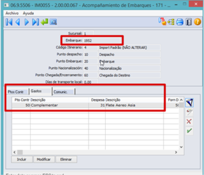Click the Ponto Chegada/Encerramento field value 60
This screenshot has height=175, width=204.
point(91,75)
